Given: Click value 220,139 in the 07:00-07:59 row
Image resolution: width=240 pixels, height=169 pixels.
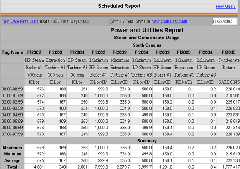Looking at the screenshot, I should pyautogui.click(x=233, y=134).
